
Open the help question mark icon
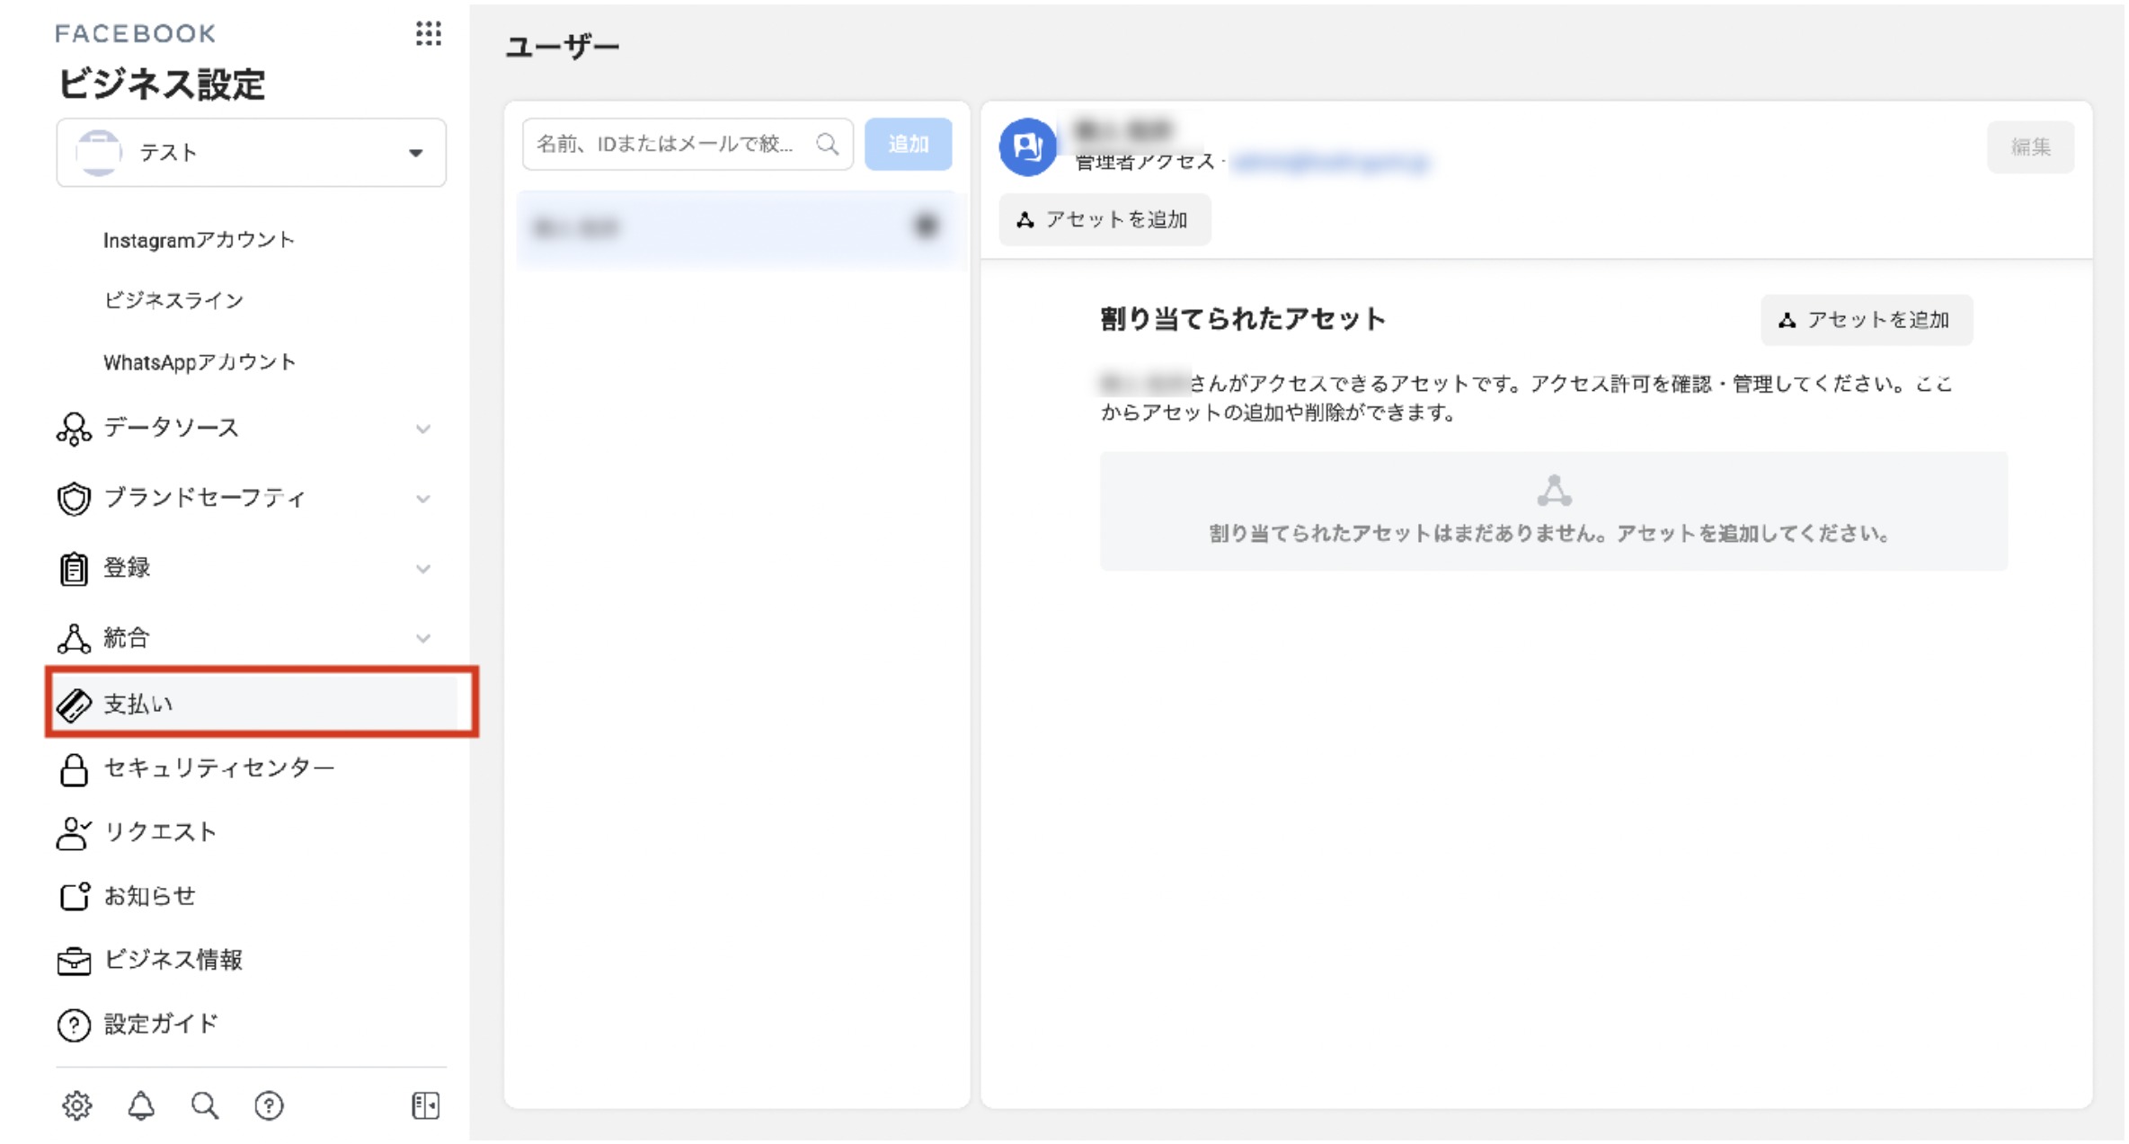[269, 1105]
